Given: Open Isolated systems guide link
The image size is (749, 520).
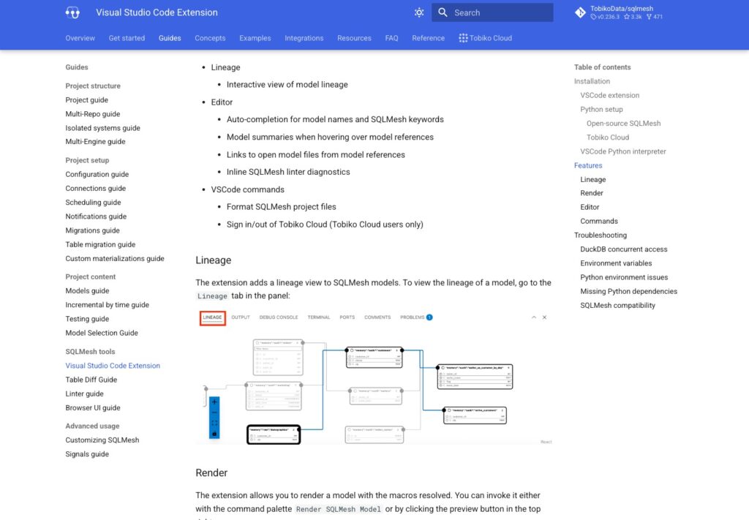Looking at the screenshot, I should (102, 128).
